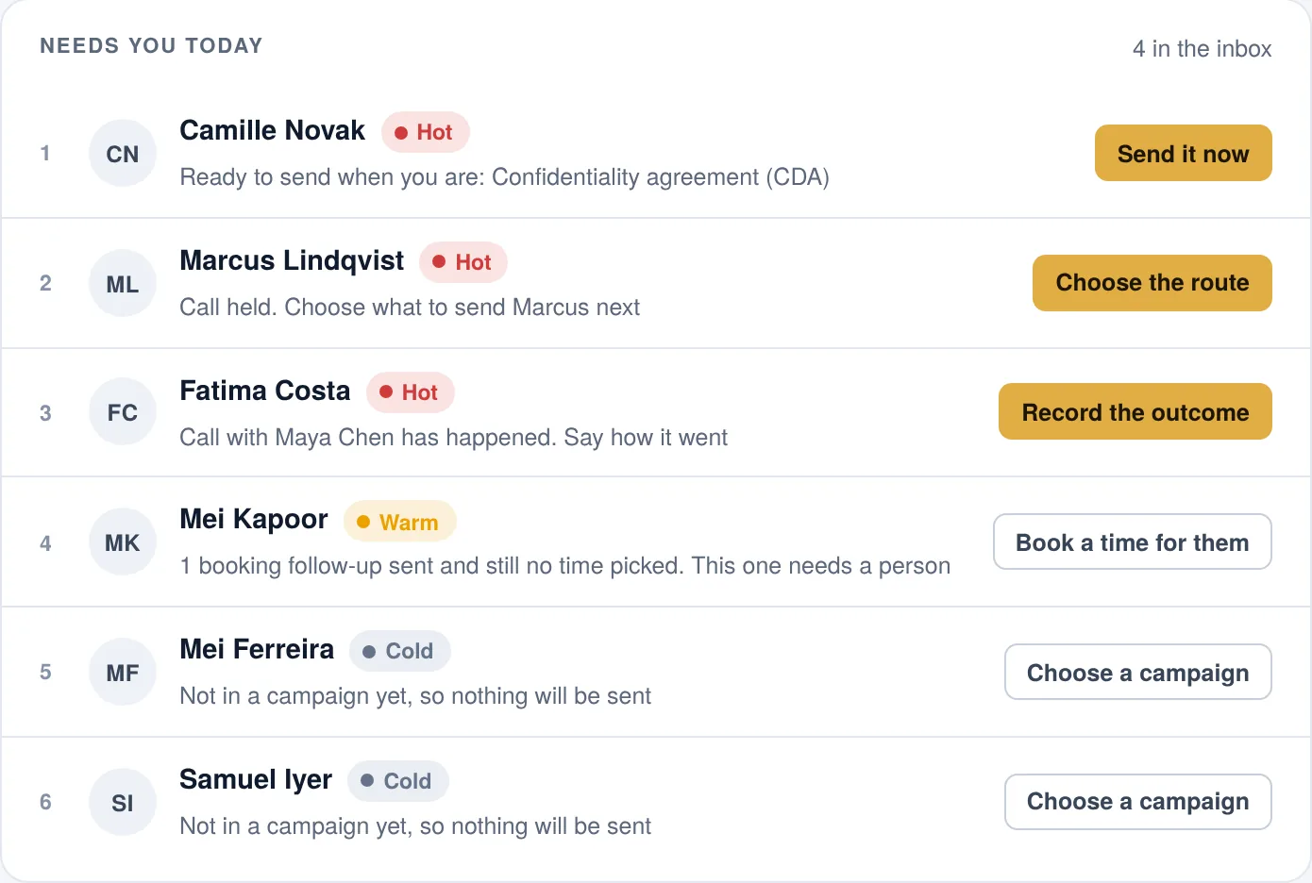Image resolution: width=1312 pixels, height=883 pixels.
Task: Click the Warm badge beside Mei Kapoor
Action: (400, 522)
